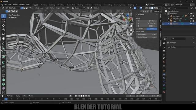Select the Annotate tool

point(4,43)
